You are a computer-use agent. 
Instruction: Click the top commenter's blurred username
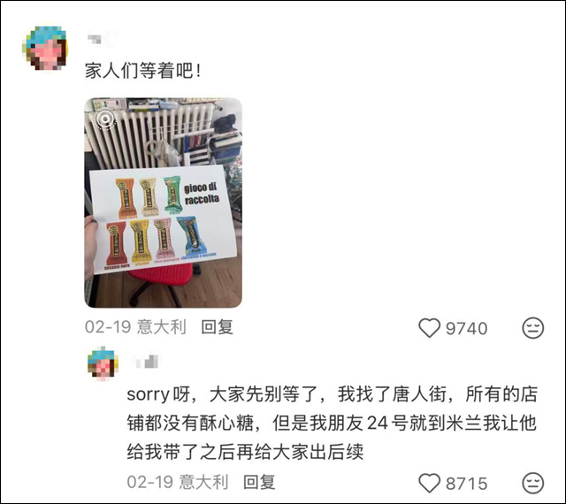tap(102, 39)
